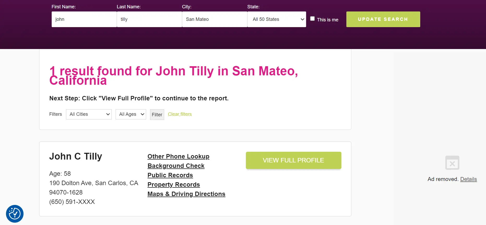Open the Background Check link
486x225 pixels.
(x=176, y=166)
